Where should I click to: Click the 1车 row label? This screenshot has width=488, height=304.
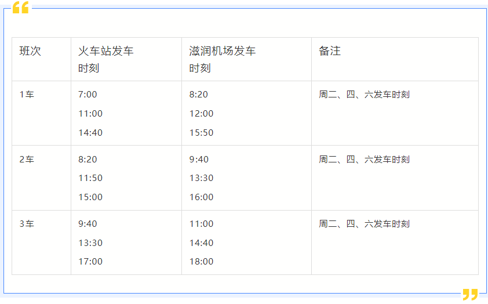[x=27, y=95]
